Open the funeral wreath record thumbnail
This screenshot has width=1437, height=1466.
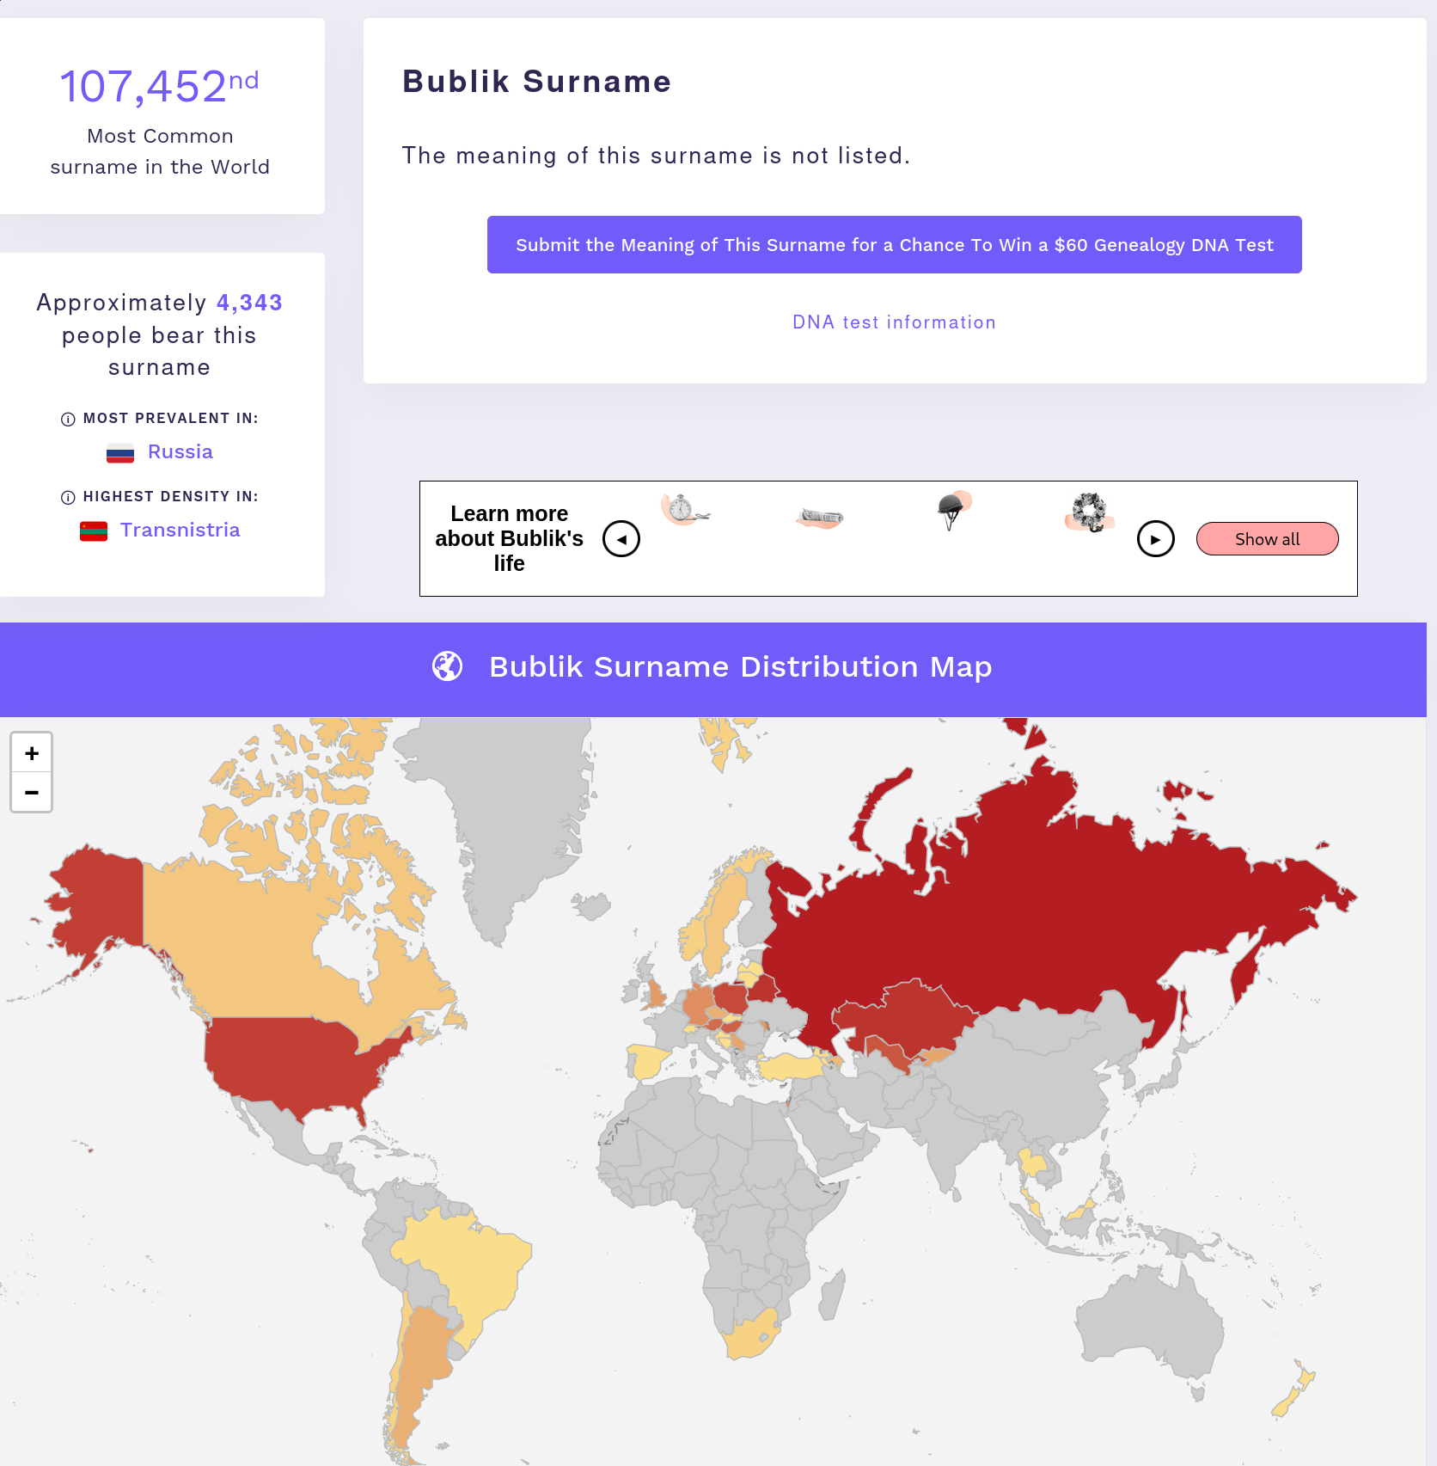coord(1090,512)
